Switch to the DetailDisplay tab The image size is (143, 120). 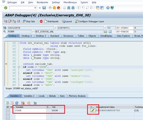[x=106, y=36]
